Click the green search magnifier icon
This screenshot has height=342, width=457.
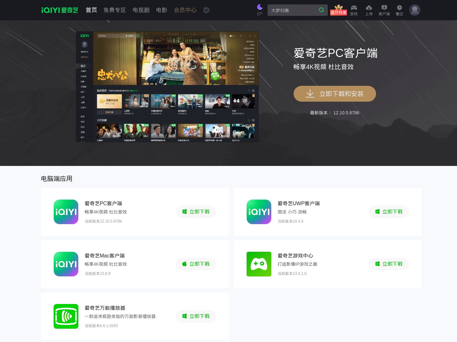coord(321,10)
